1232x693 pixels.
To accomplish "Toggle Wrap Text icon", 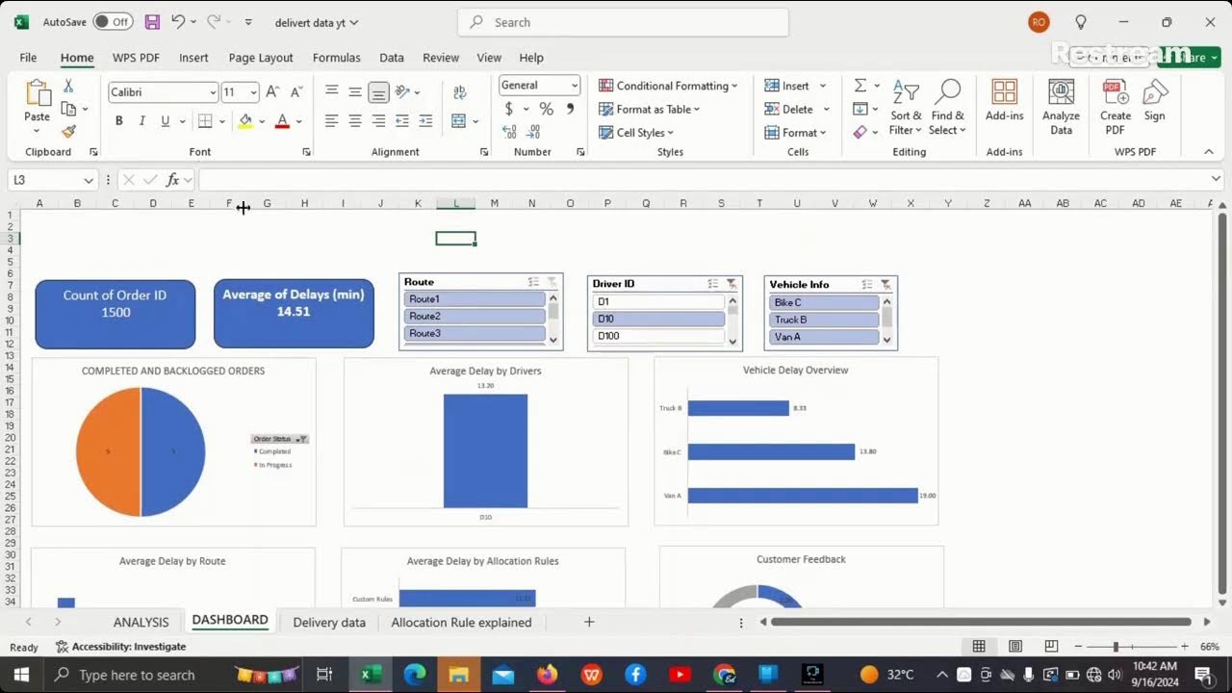I will click(460, 92).
